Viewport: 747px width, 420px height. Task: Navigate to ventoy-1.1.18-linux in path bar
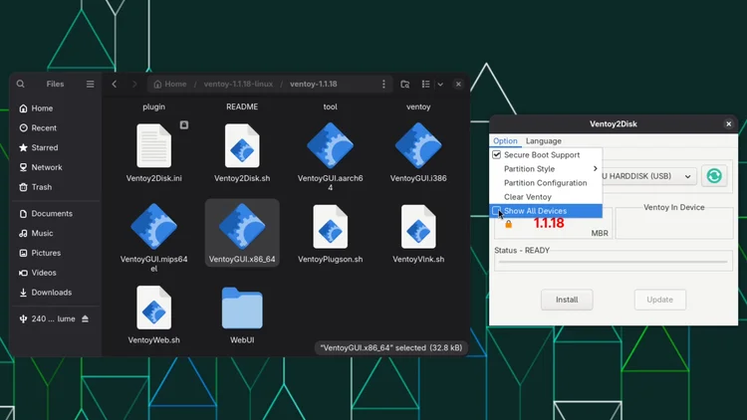pos(238,84)
